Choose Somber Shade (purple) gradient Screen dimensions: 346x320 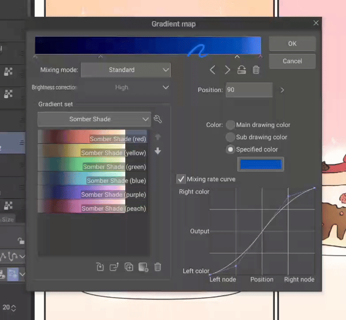coord(92,192)
